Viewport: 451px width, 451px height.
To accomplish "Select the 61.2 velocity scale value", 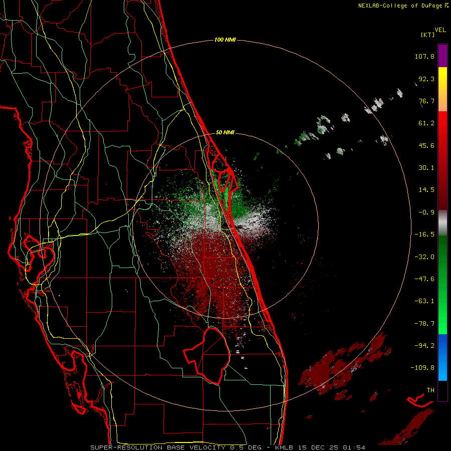I will 426,123.
